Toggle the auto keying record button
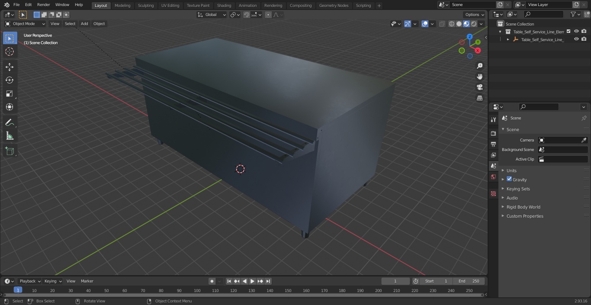Image resolution: width=591 pixels, height=305 pixels. click(x=212, y=281)
